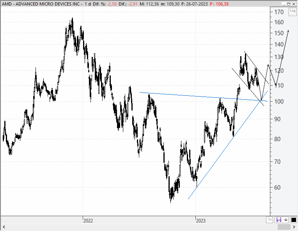Click the 110 price axis label
The height and width of the screenshot is (231, 298).
[x=279, y=86]
